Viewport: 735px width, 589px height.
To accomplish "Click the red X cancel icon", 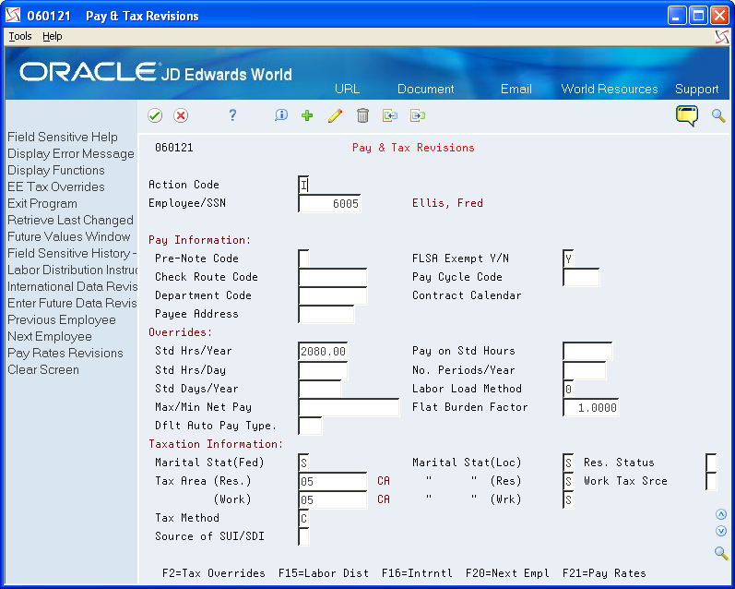I will pos(181,115).
